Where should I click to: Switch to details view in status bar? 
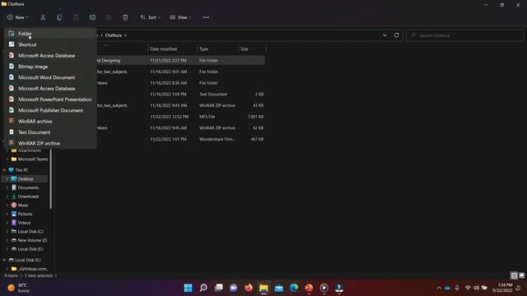(x=514, y=275)
